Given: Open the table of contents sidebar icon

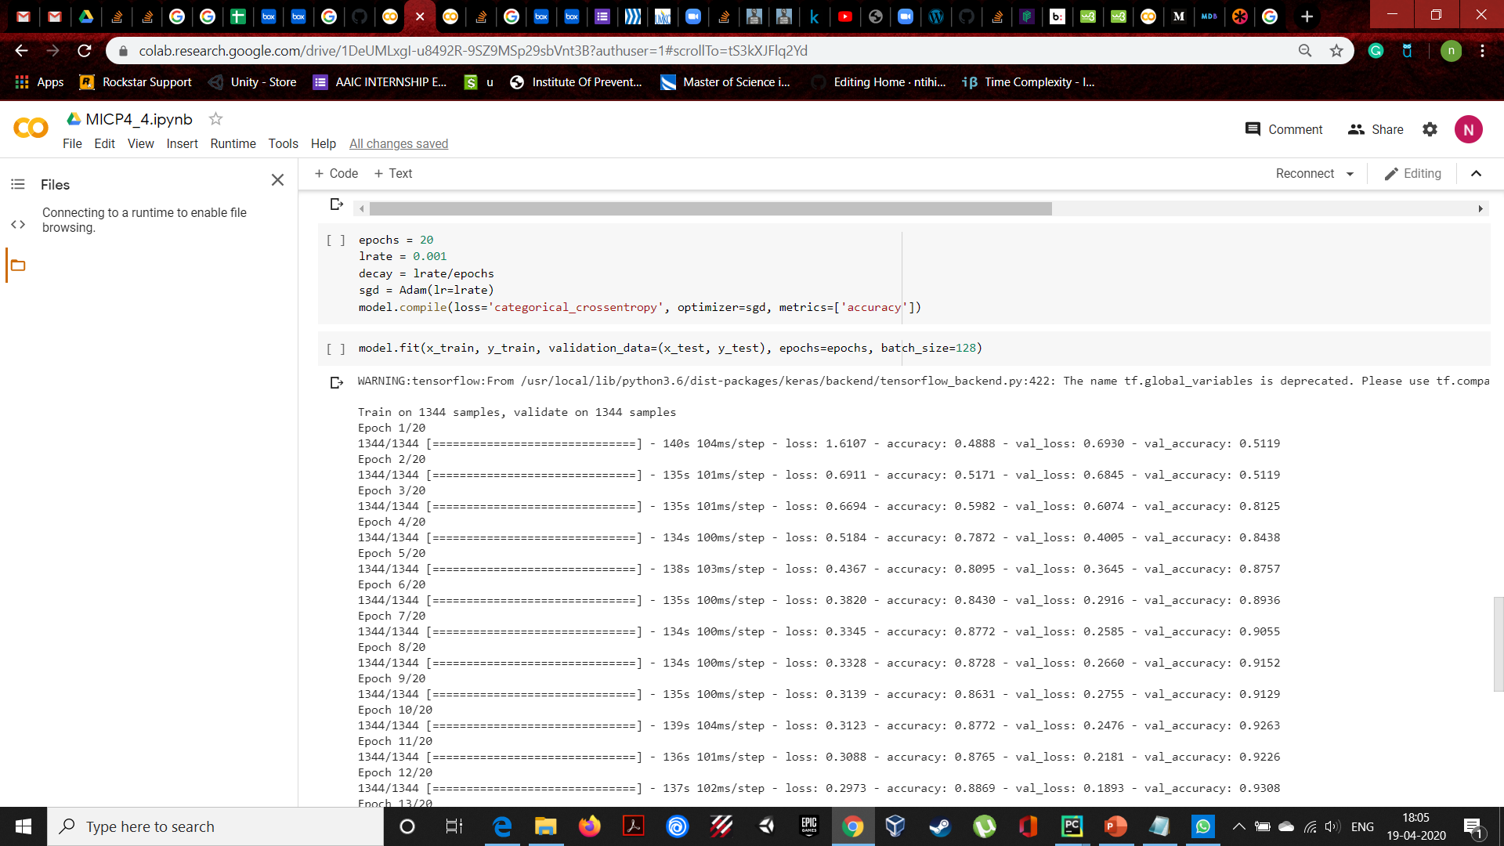Looking at the screenshot, I should [x=18, y=184].
